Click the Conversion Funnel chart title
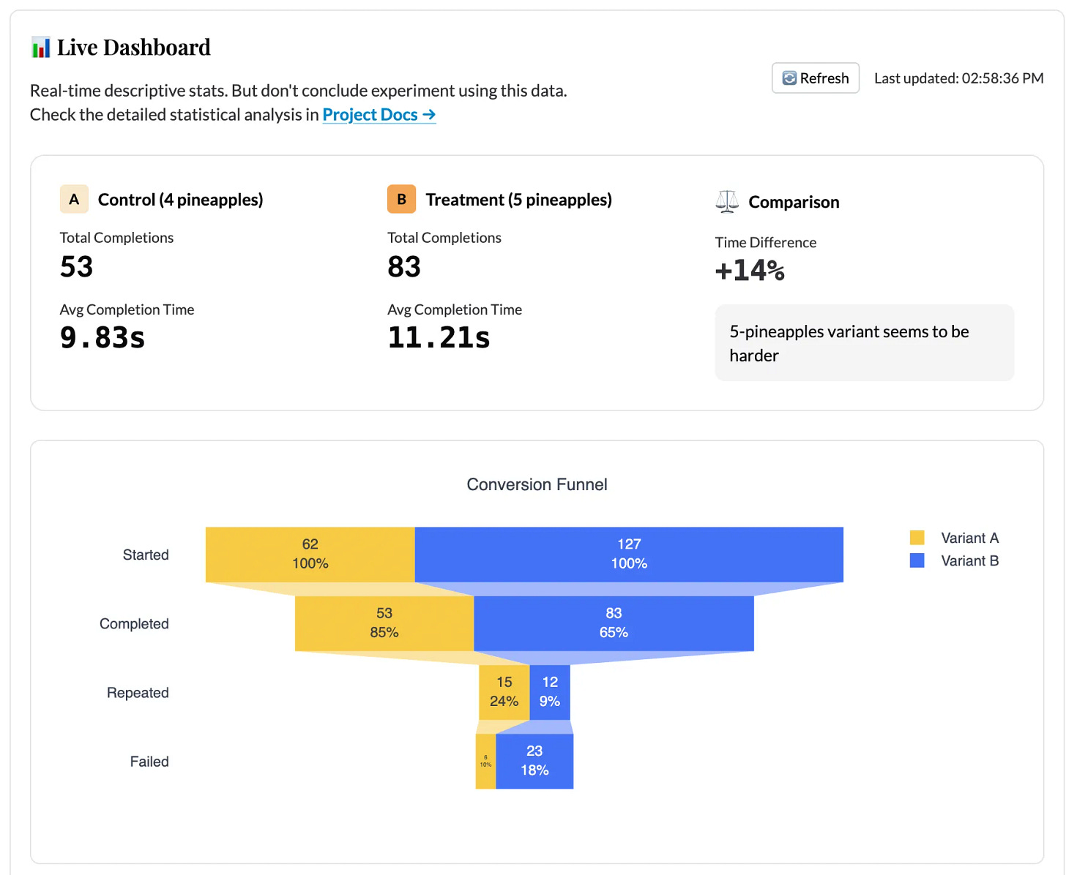The image size is (1066, 875). (537, 484)
